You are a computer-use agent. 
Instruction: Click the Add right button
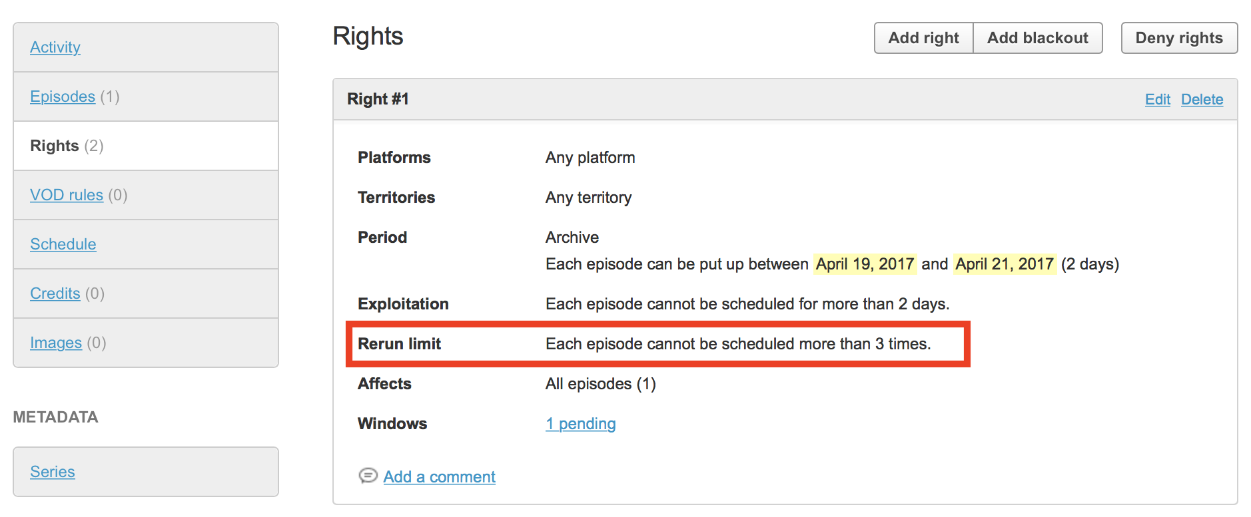coord(923,38)
